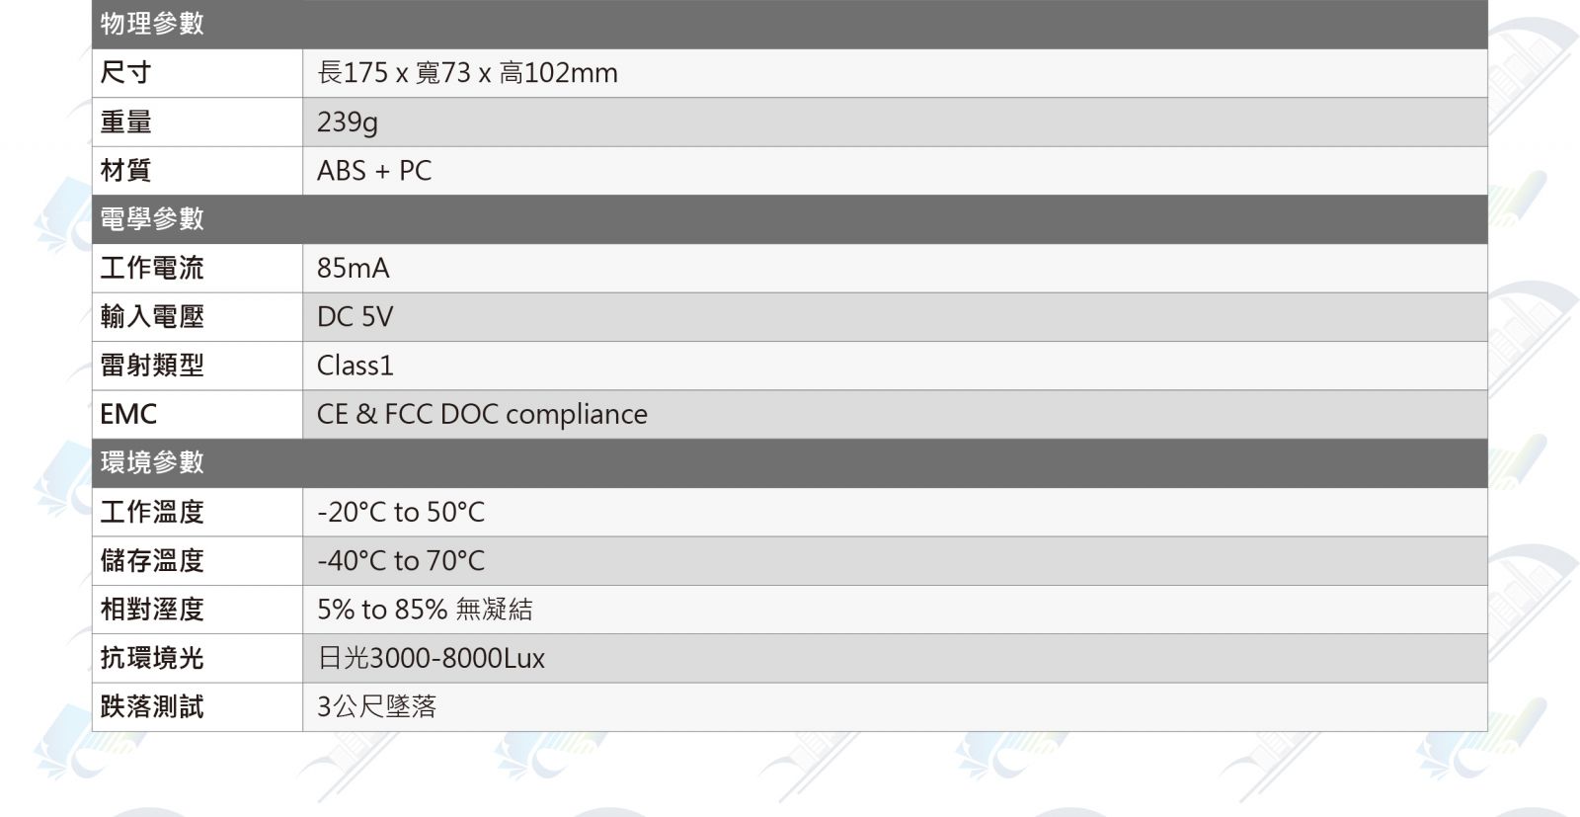The width and height of the screenshot is (1580, 817).
Task: Click the 239g weight value
Action: click(347, 123)
